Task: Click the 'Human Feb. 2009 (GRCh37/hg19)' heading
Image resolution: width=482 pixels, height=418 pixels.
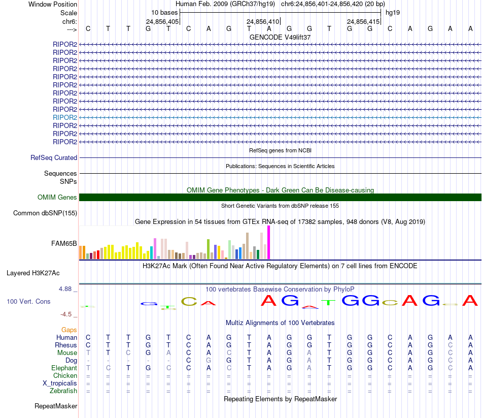Action: click(226, 4)
